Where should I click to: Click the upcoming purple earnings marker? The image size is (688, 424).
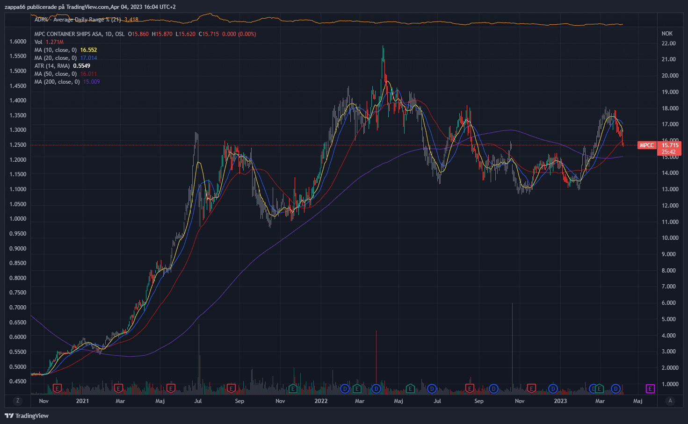point(650,388)
